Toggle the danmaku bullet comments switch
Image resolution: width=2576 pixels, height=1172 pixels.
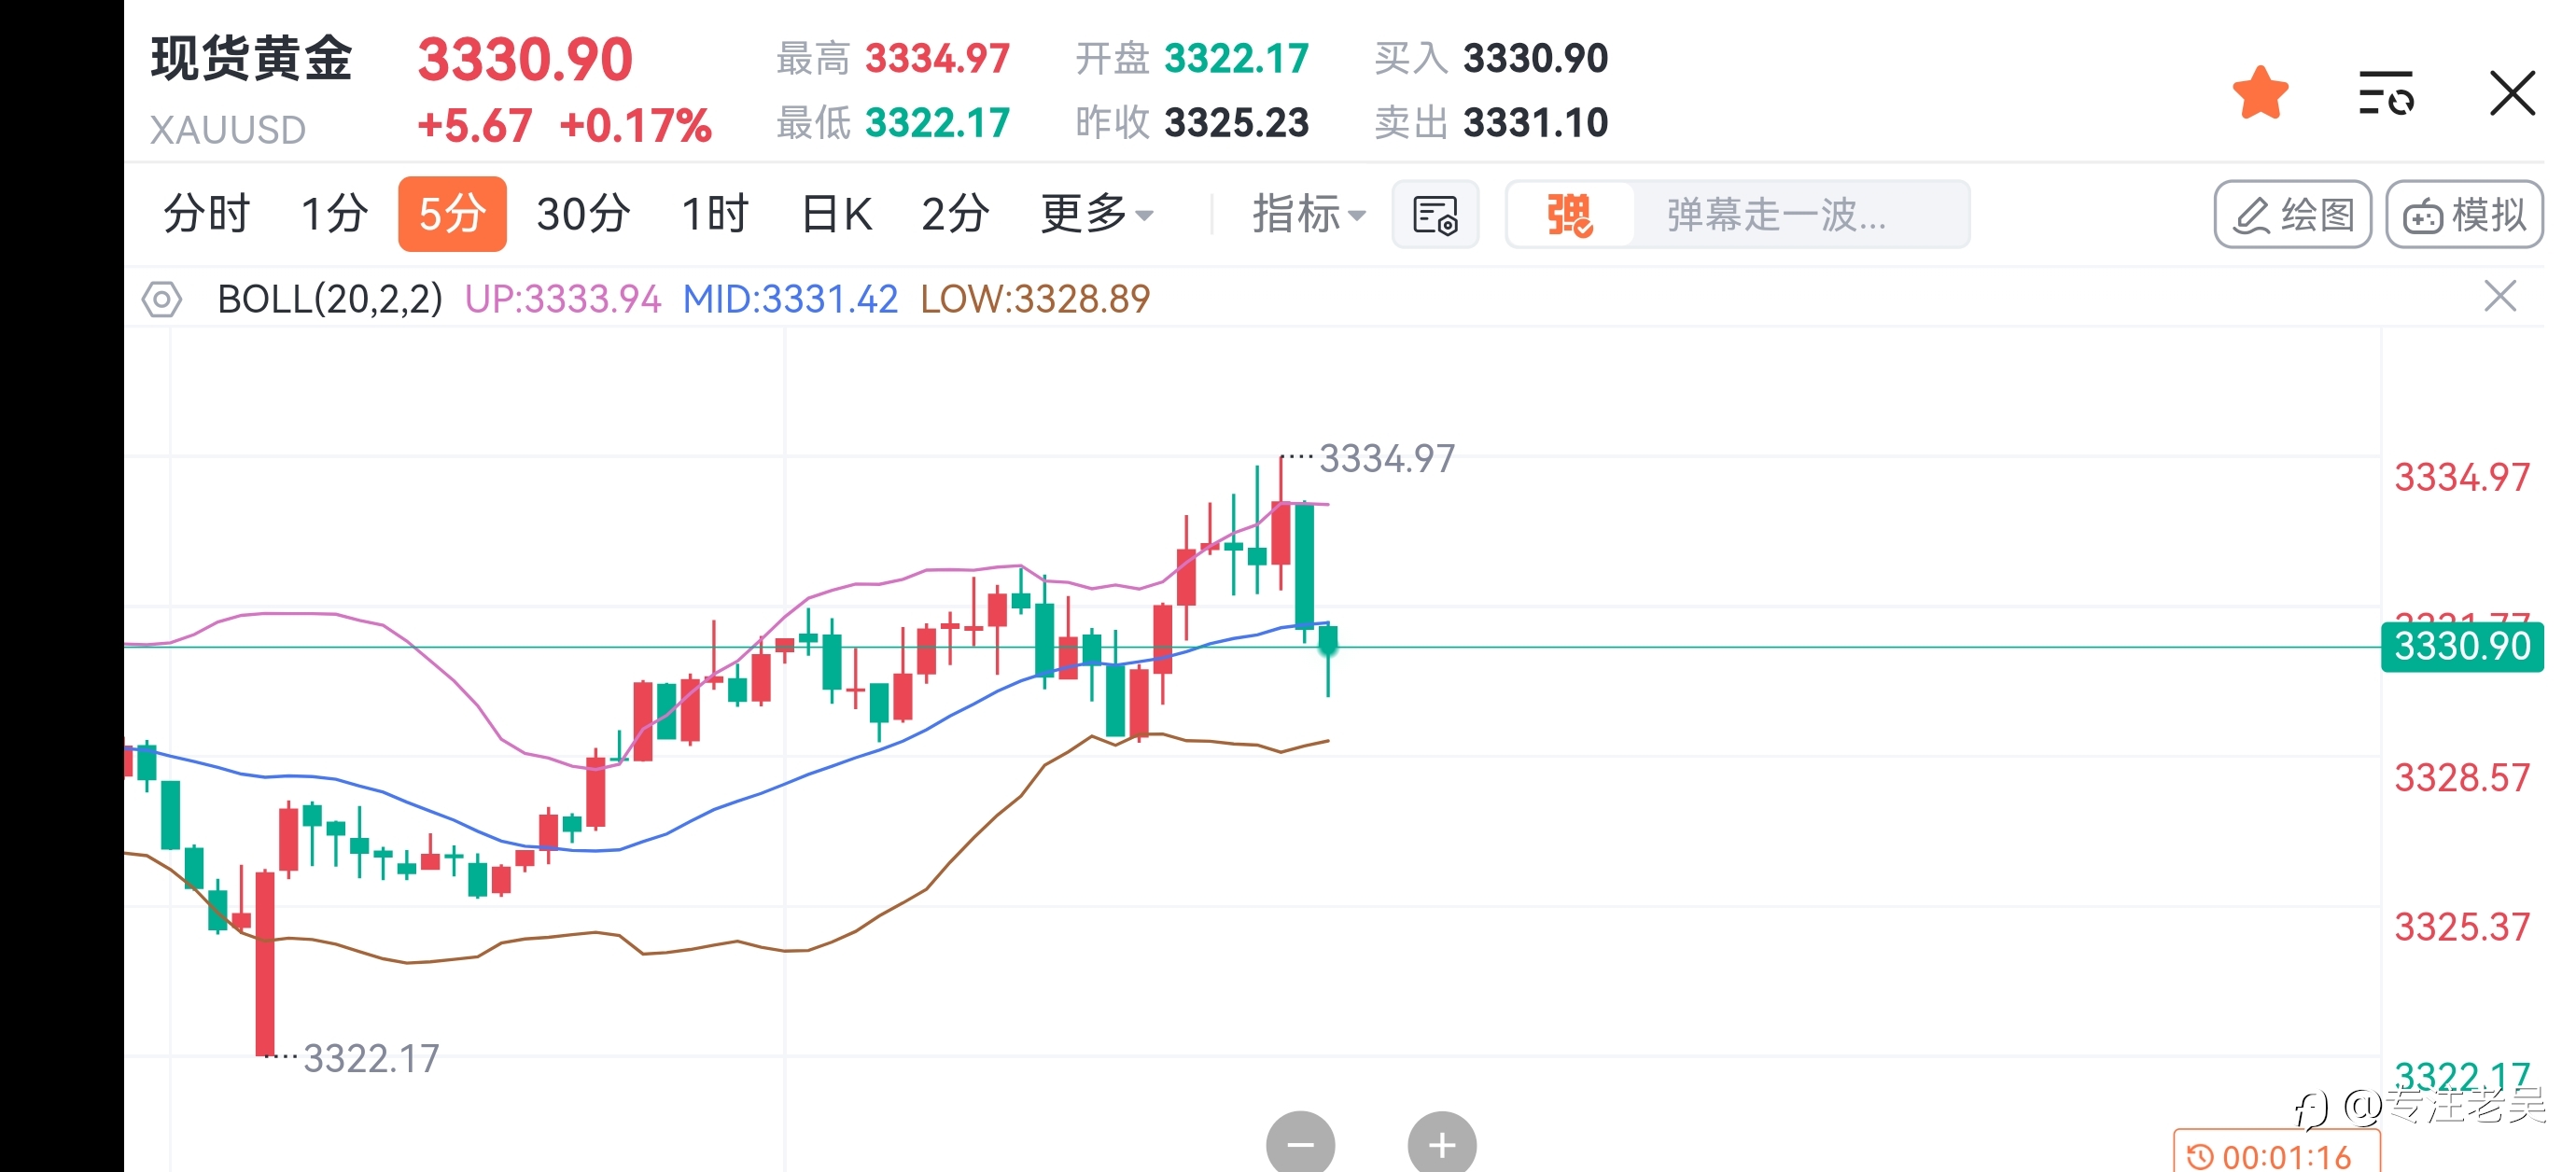1570,215
